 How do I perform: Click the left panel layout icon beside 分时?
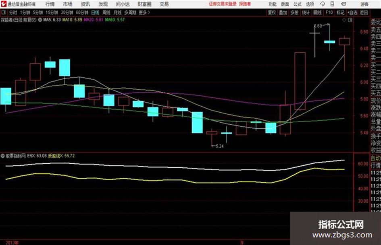pyautogui.click(x=3, y=12)
